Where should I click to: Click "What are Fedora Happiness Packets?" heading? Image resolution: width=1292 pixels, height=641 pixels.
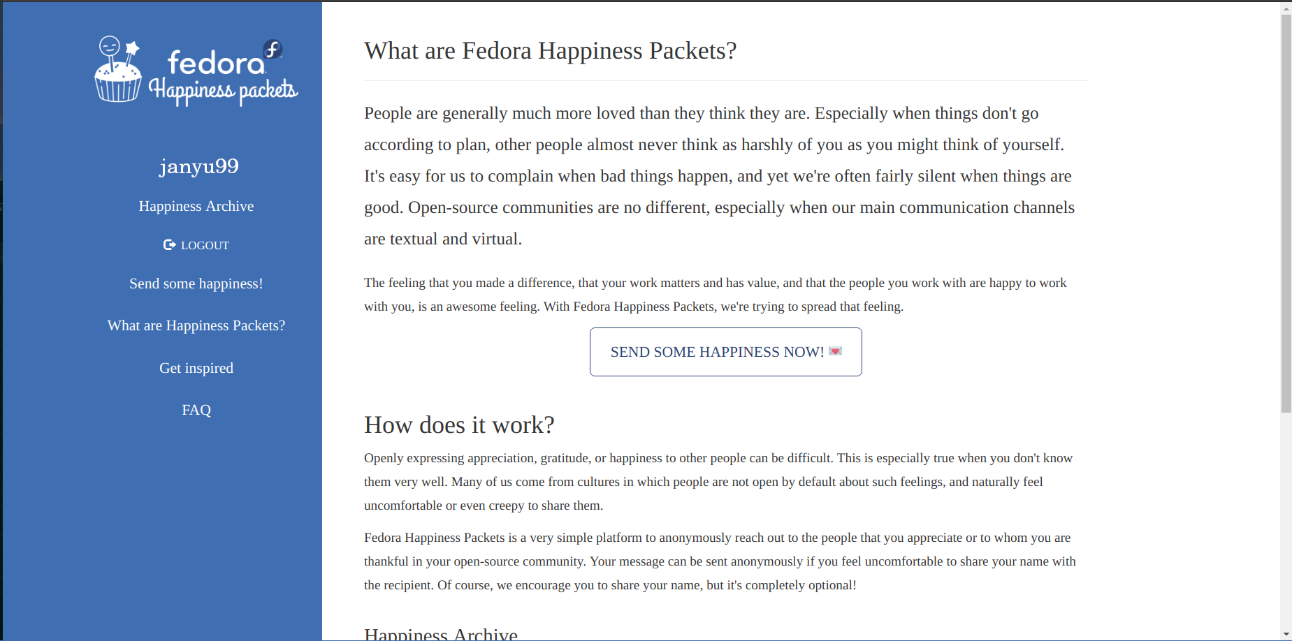[x=551, y=50]
